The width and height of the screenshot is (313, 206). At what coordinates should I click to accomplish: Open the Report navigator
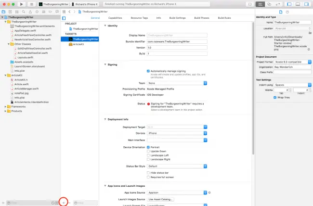pyautogui.click(x=57, y=12)
